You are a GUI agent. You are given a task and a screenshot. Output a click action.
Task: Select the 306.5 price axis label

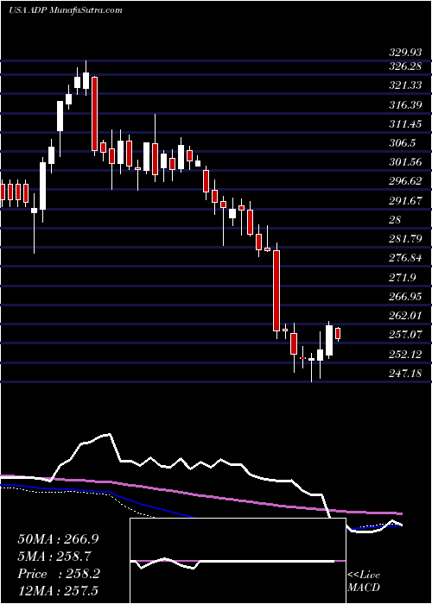403,143
